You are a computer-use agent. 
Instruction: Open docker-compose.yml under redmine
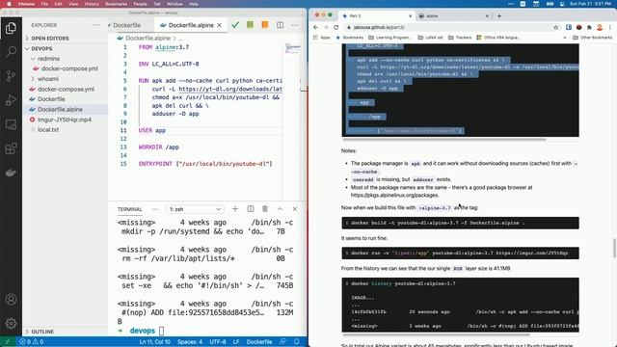[x=68, y=68]
